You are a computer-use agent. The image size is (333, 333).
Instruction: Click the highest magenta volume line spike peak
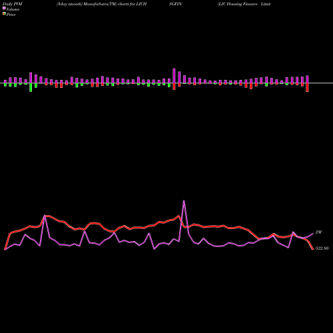click(x=184, y=201)
